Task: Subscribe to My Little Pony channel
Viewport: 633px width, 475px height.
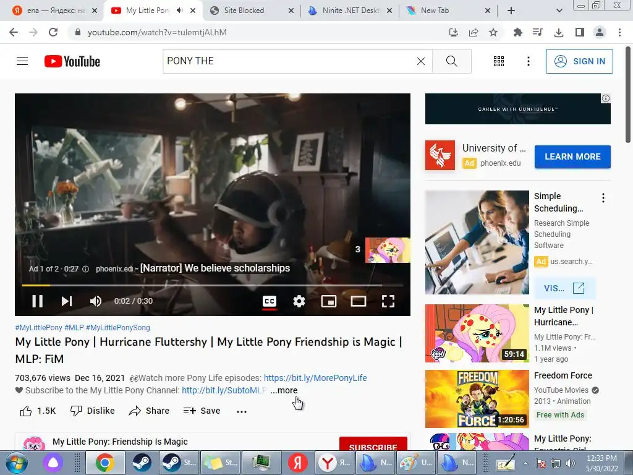Action: (373, 444)
